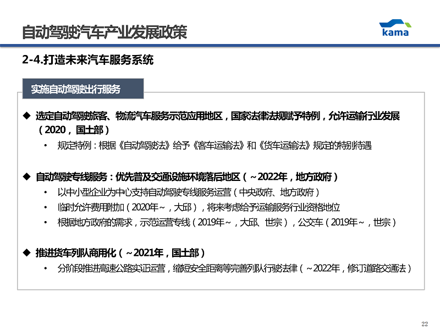
Task: Click the line about 根据地方政府的需求 示范运营专线
Action: pos(227,223)
